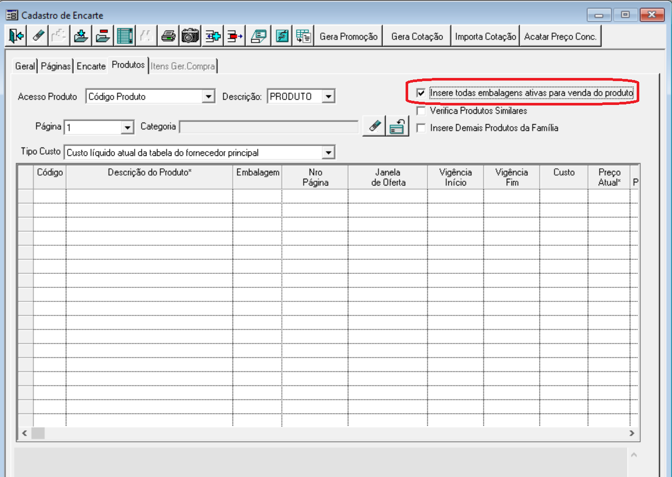
Task: Expand the Página number dropdown
Action: [128, 127]
